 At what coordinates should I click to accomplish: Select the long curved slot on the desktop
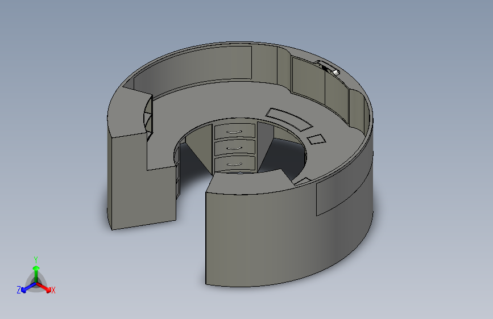(289, 119)
